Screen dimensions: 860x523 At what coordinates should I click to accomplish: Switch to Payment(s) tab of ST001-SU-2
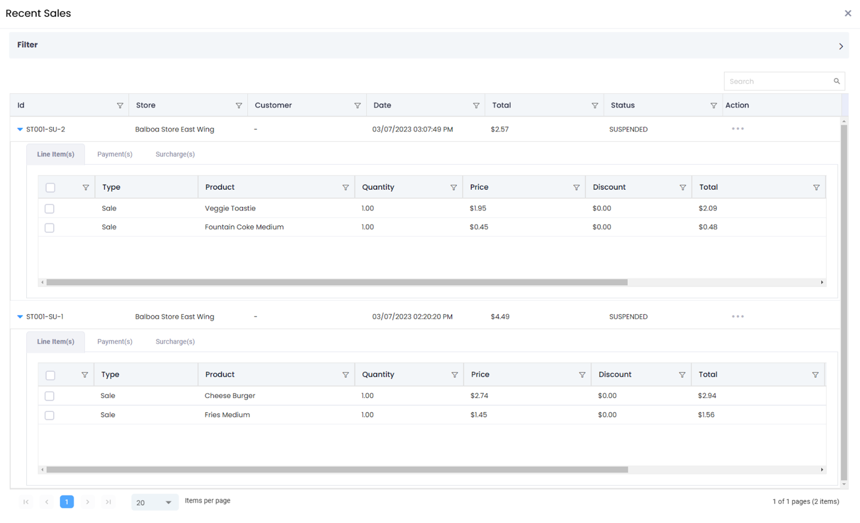pyautogui.click(x=114, y=155)
